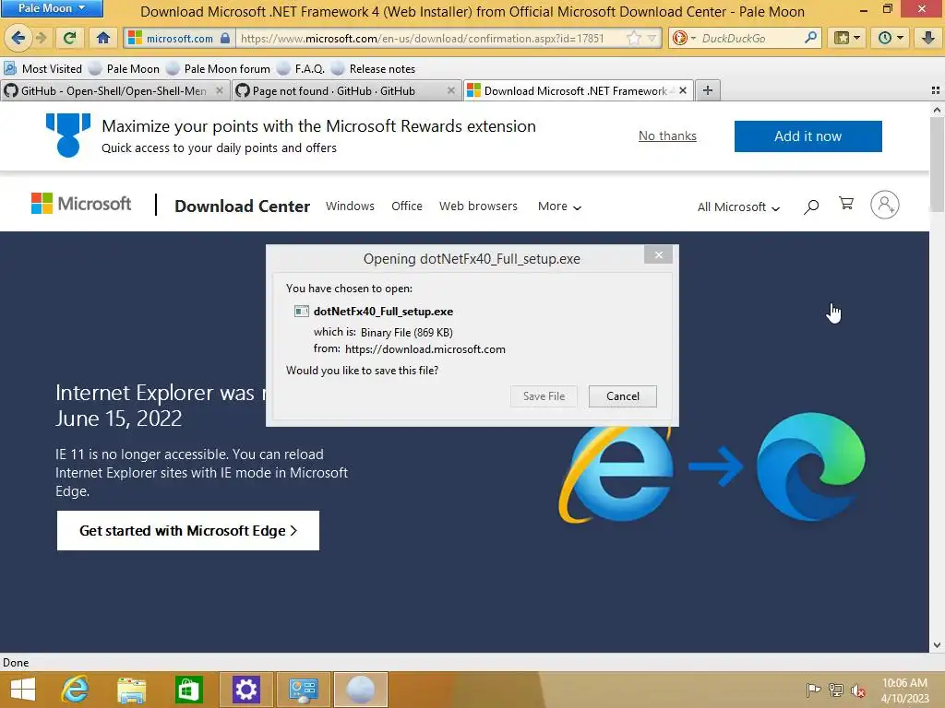Show the downloads panel arrow icon
This screenshot has width=945, height=708.
928,38
